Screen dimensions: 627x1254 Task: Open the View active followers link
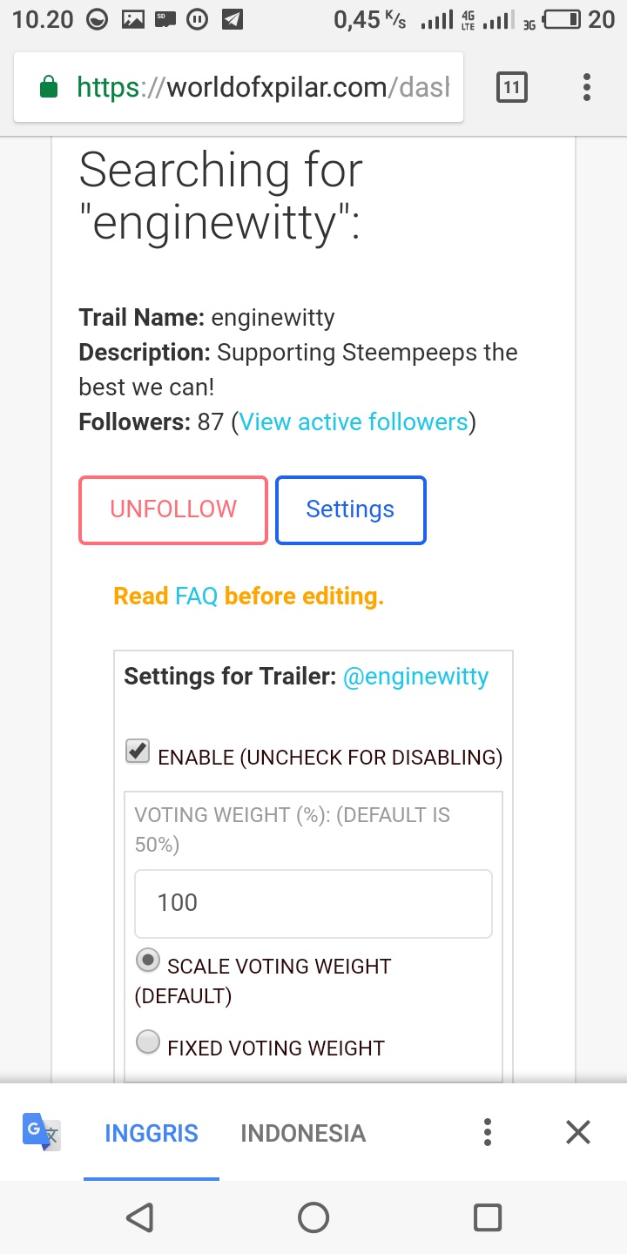[x=354, y=422]
